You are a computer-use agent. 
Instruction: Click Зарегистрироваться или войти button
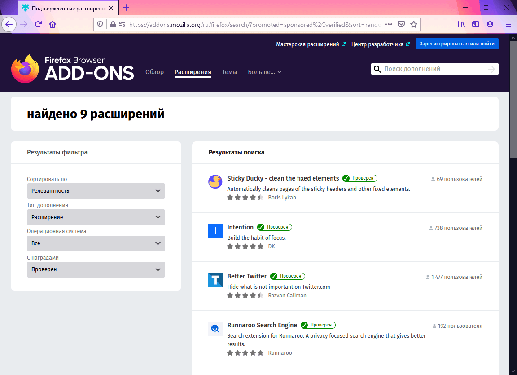coord(457,44)
